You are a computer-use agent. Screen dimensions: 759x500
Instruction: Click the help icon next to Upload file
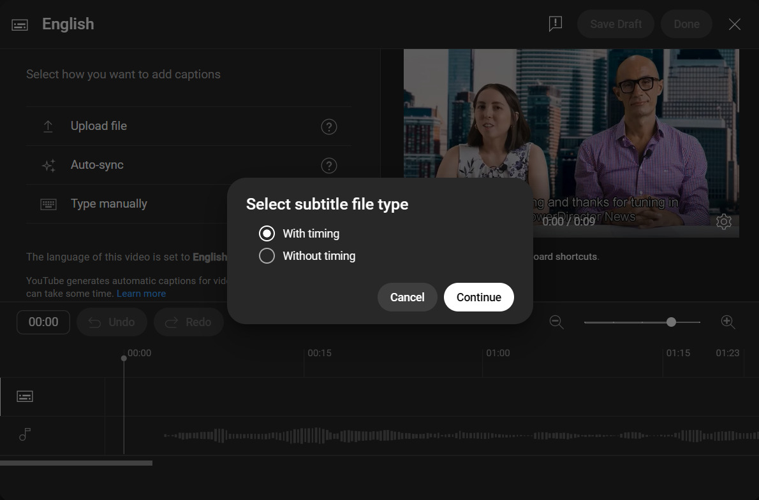coord(328,127)
